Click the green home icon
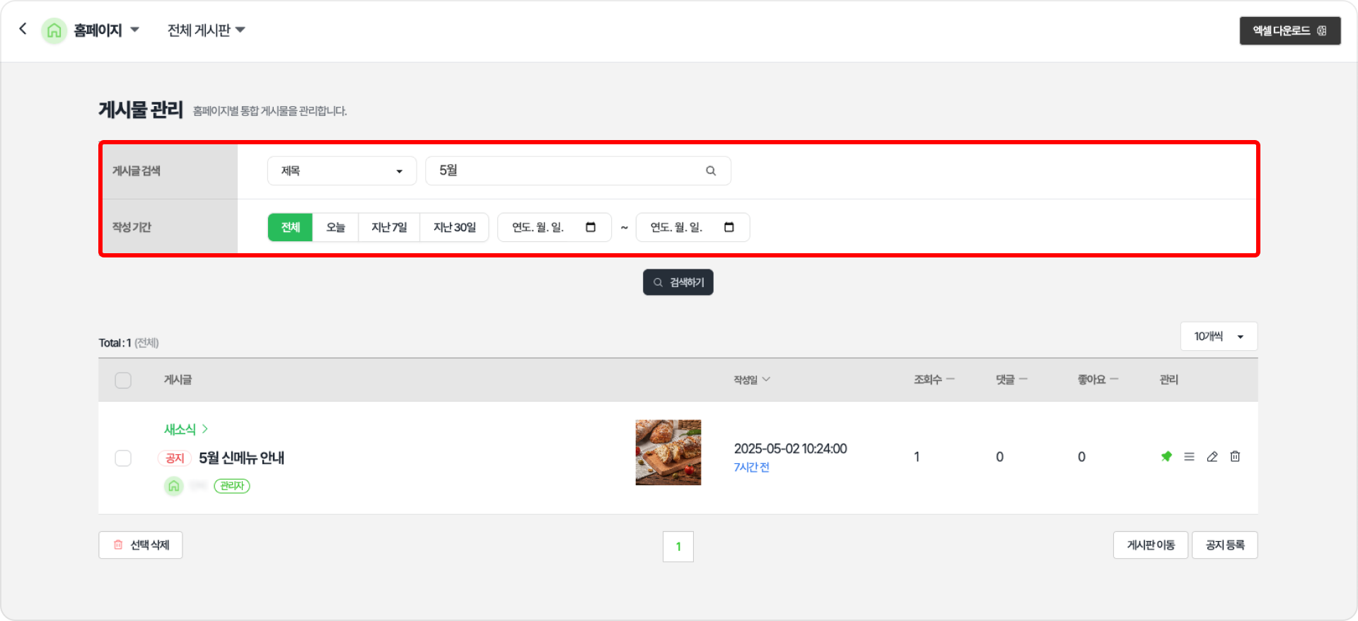 [54, 30]
